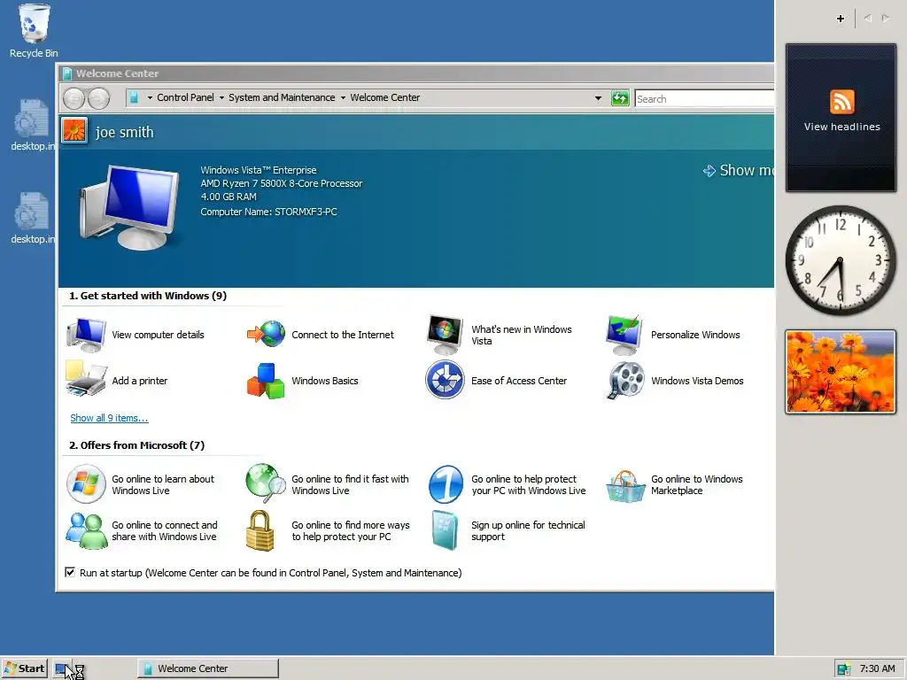907x680 pixels.
Task: Click the View headlines gadget text
Action: [841, 127]
